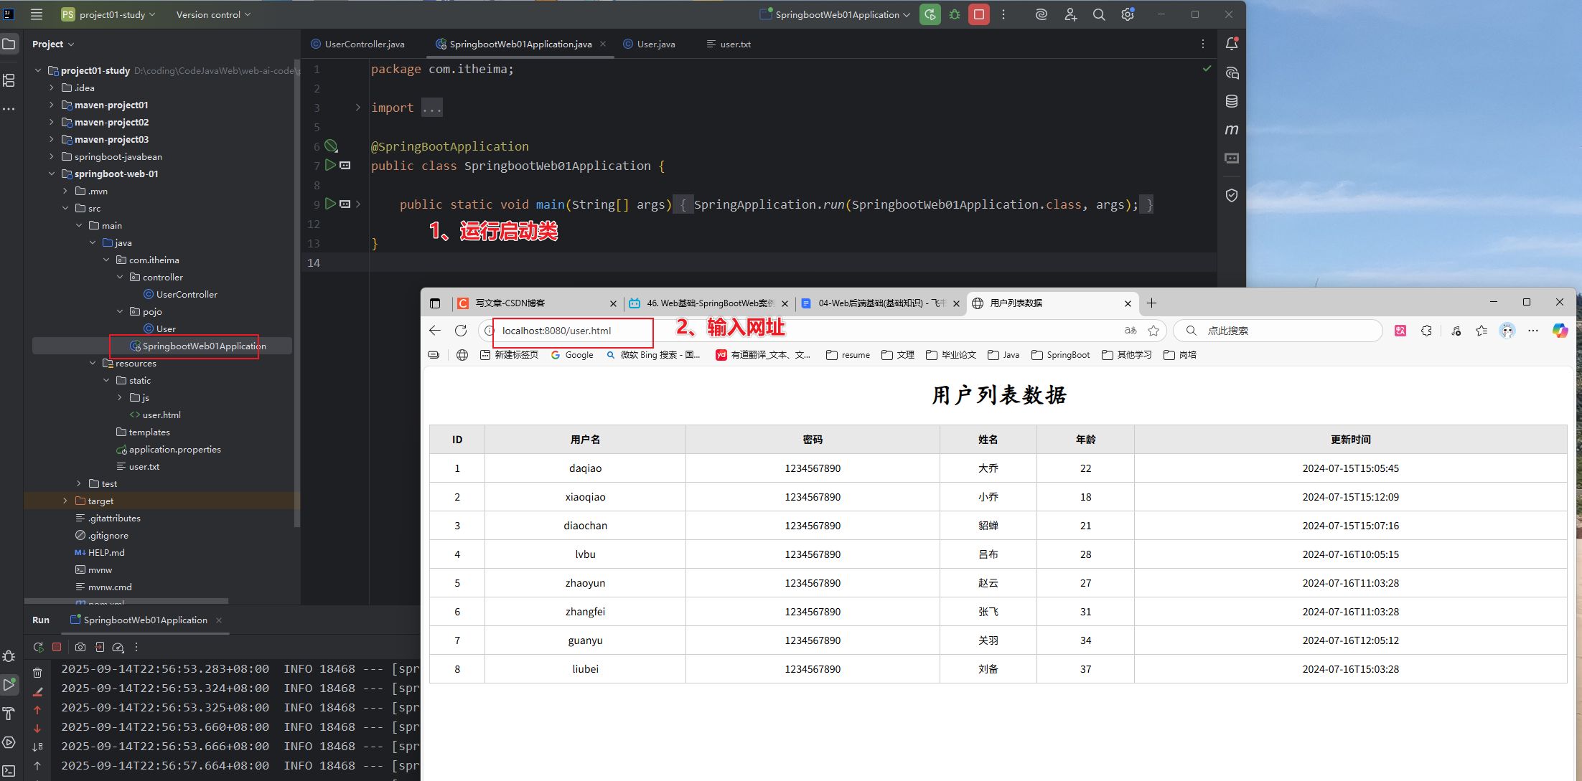Unfold the collapsed import statements
This screenshot has height=781, width=1582.
coord(358,108)
